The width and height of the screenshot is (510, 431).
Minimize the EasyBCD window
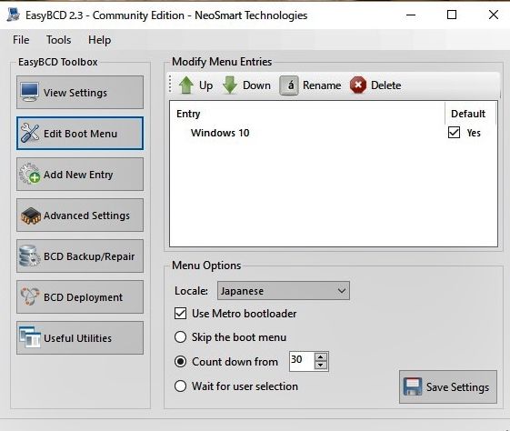coord(411,15)
